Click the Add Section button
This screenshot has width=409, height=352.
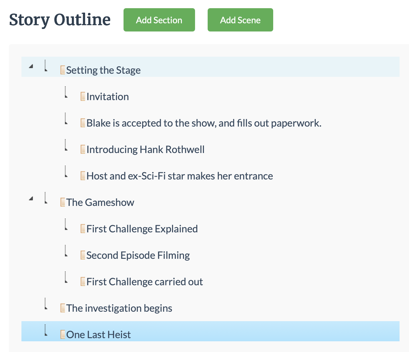coord(159,20)
